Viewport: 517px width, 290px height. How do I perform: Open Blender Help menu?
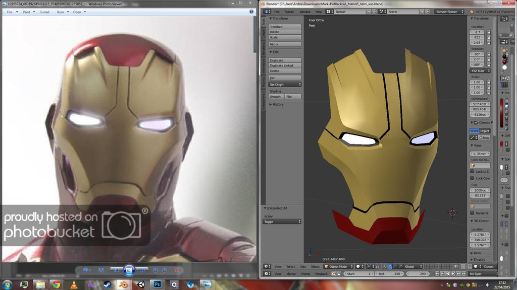click(319, 12)
